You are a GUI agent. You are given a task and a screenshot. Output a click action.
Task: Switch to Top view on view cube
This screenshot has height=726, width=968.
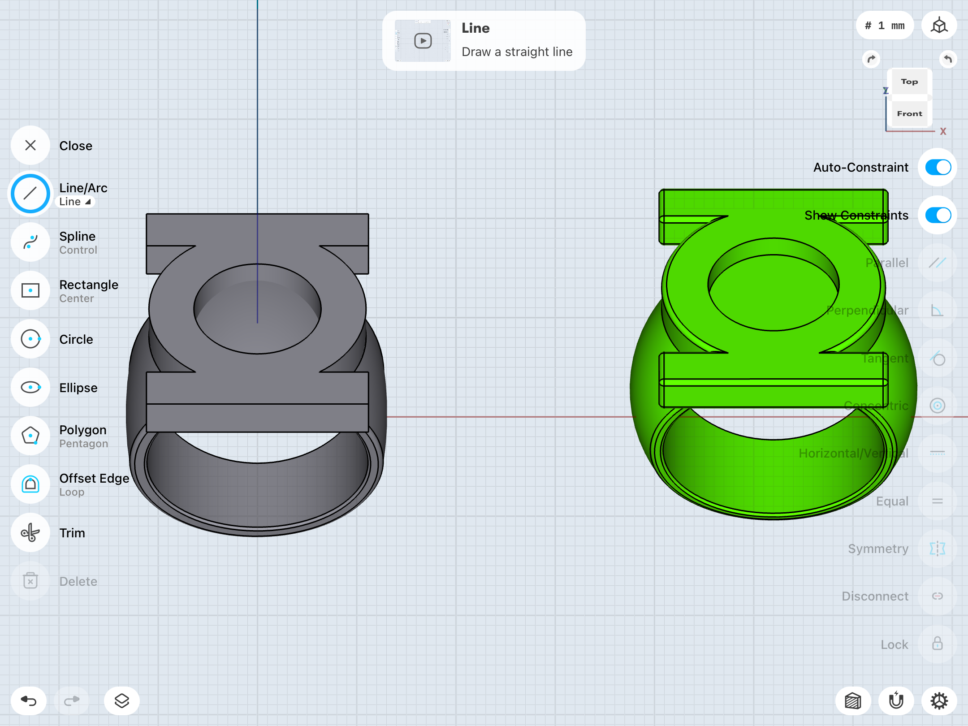point(909,82)
